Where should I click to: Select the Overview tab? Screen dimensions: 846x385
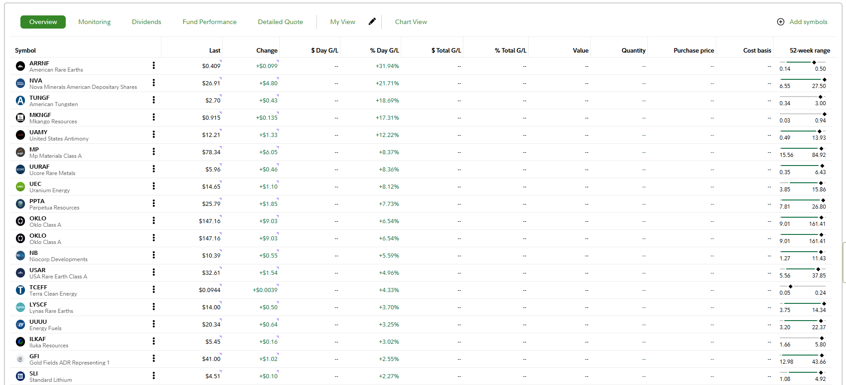coord(43,22)
